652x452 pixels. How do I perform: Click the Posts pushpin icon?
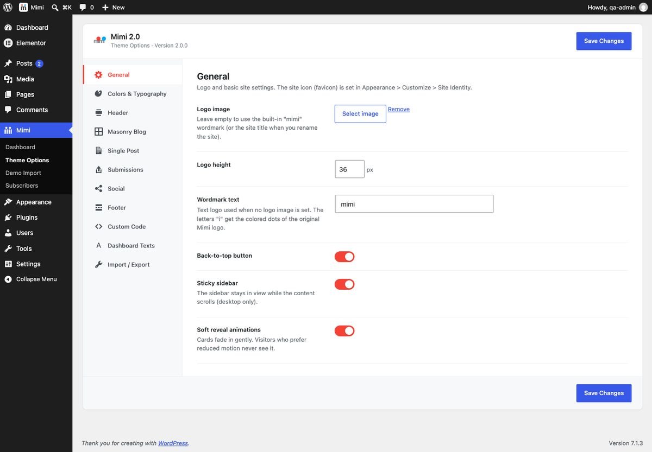(8, 63)
